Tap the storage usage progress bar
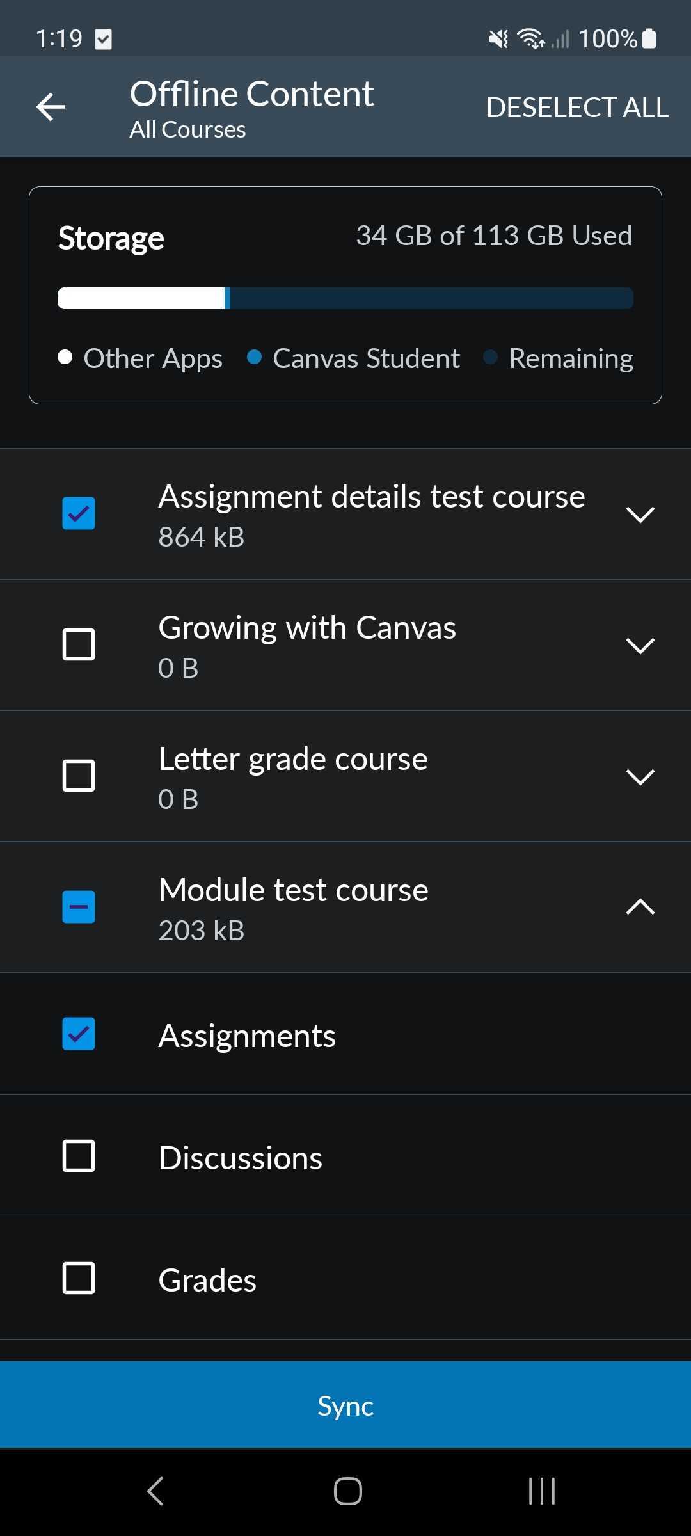This screenshot has height=1536, width=691. [x=345, y=298]
